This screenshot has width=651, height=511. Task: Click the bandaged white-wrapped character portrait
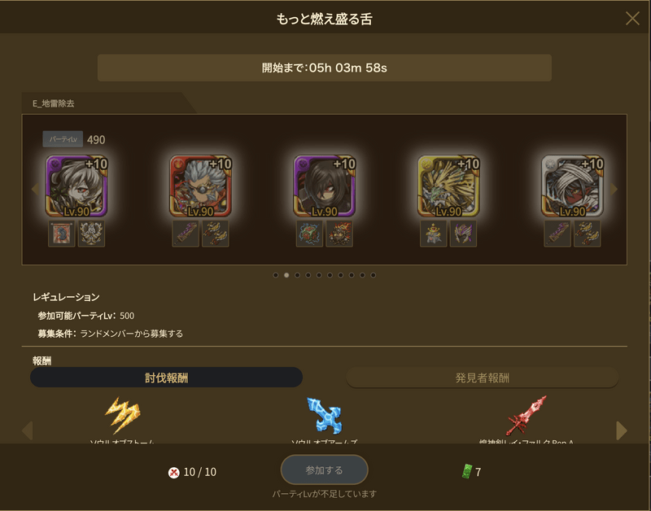tap(573, 186)
